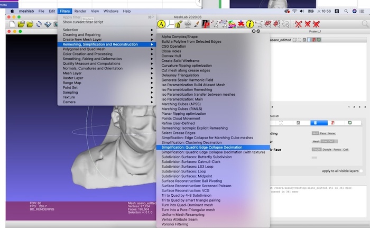
Task: Choose Simplification: Clustering Decimation
Action: (x=213, y=142)
